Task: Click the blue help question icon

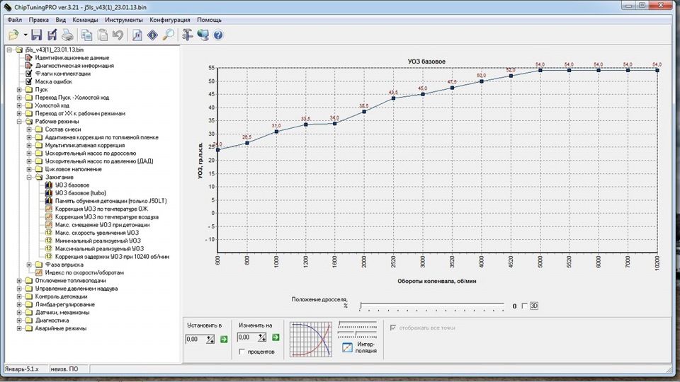Action: (218, 35)
